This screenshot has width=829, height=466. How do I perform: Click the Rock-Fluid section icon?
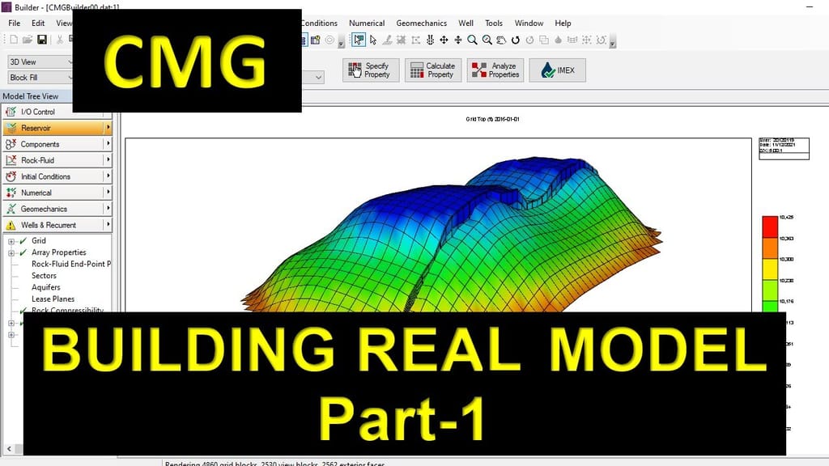point(11,160)
